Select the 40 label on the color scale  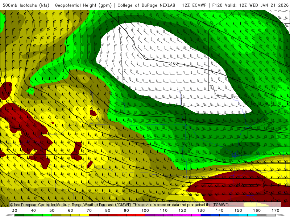pyautogui.click(x=33, y=210)
